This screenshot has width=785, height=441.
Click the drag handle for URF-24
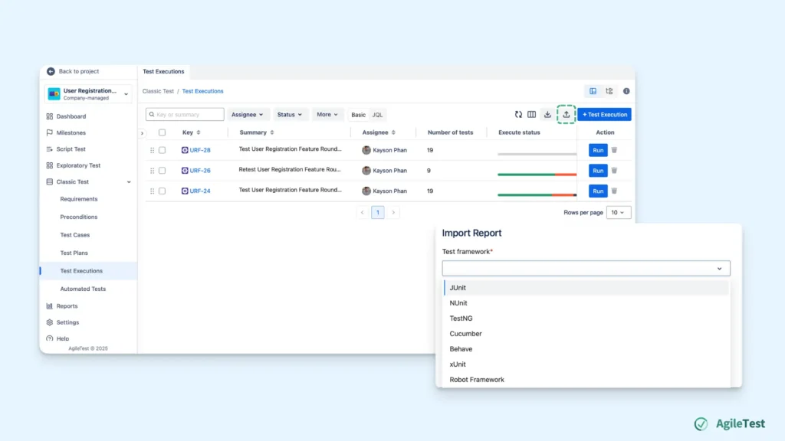point(153,191)
